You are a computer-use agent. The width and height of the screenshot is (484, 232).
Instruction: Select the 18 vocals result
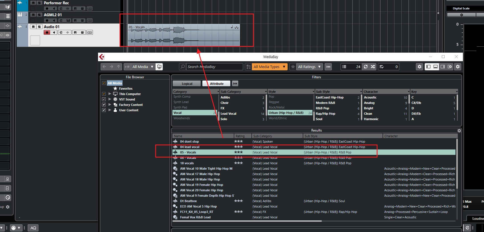pyautogui.click(x=314, y=163)
